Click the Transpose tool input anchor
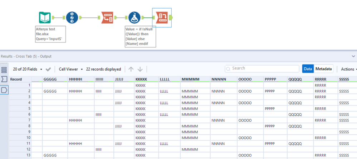The height and width of the screenshot is (159, 357). (x=99, y=17)
